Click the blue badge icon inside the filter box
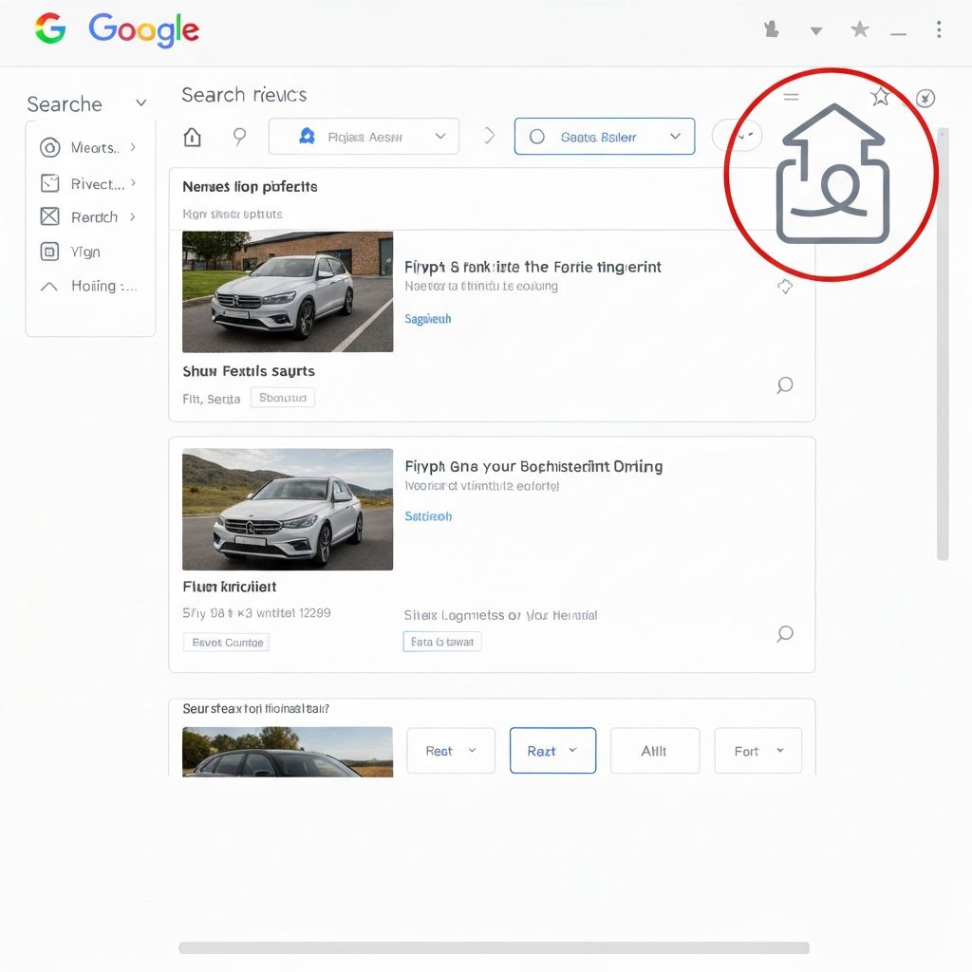The image size is (972, 972). pos(307,136)
